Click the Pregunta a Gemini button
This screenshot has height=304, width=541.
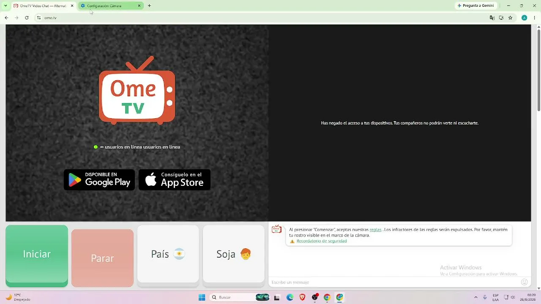point(476,5)
